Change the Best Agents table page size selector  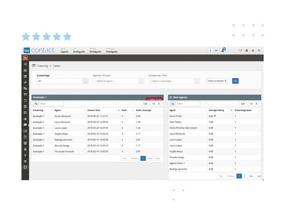click(x=254, y=104)
